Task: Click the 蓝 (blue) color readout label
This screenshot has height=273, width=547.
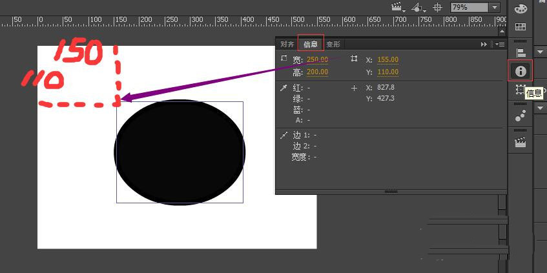Action: tap(298, 110)
